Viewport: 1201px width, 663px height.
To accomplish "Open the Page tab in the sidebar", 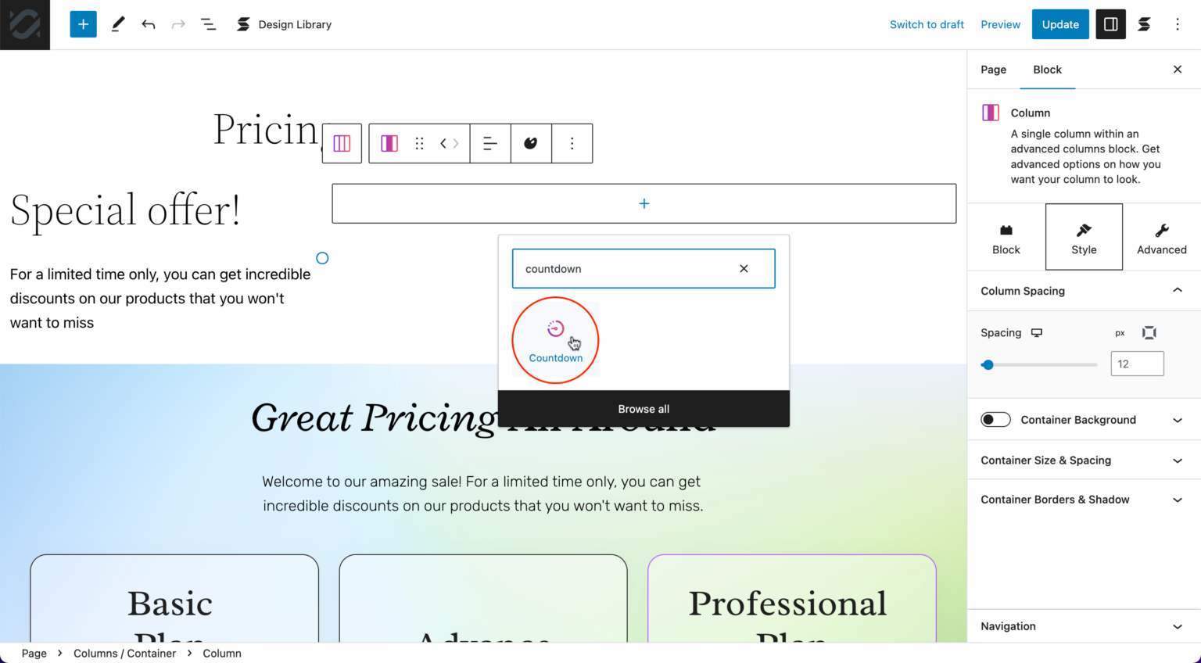I will tap(993, 70).
